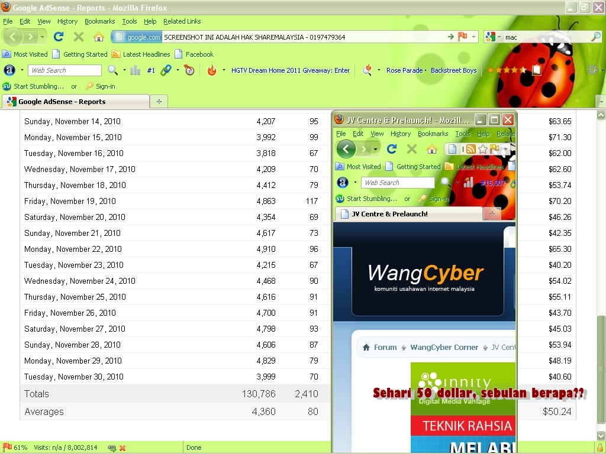Open the search engine dropdown beside 'mac'
Screen dimensions: 606x454
(499, 37)
